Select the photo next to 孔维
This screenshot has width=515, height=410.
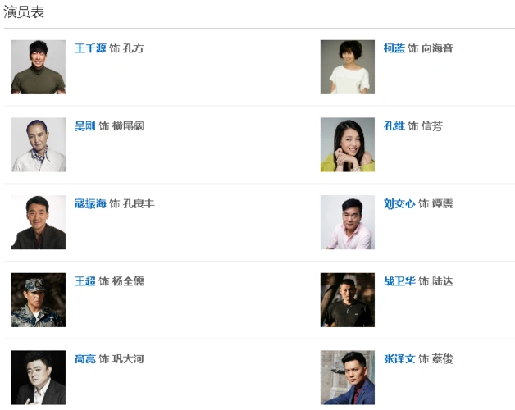click(x=347, y=145)
